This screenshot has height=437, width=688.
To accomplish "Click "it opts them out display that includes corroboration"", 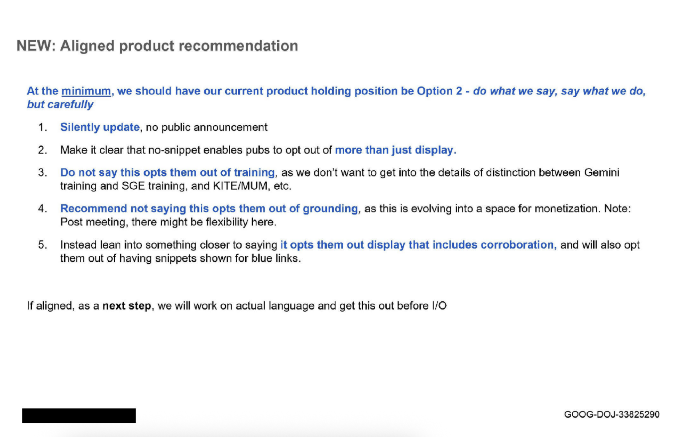I will tap(418, 245).
